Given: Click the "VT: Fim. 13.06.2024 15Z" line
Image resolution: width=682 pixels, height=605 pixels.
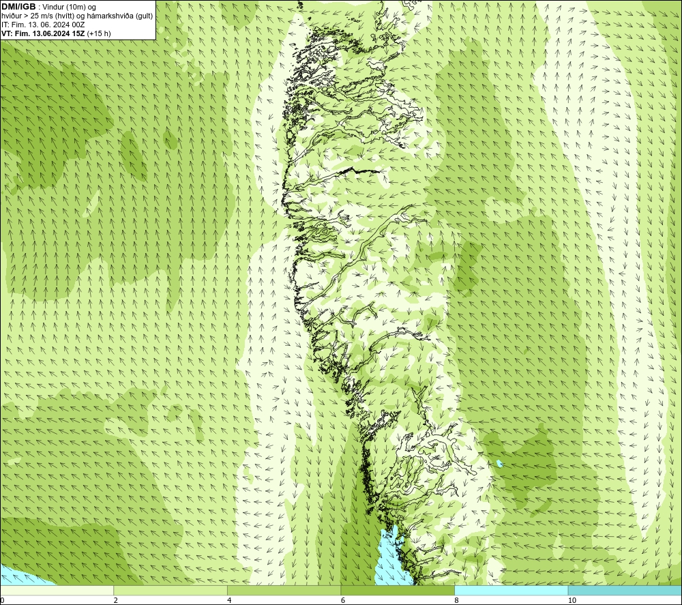Looking at the screenshot, I should click(43, 33).
